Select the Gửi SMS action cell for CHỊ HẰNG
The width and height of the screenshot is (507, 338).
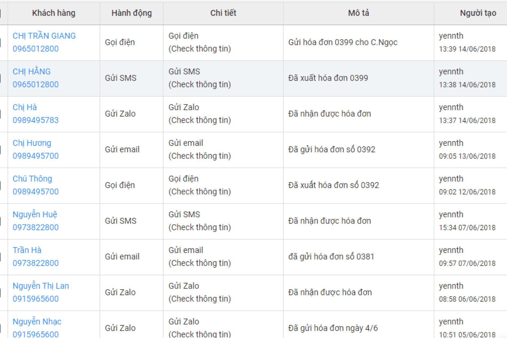coord(120,78)
